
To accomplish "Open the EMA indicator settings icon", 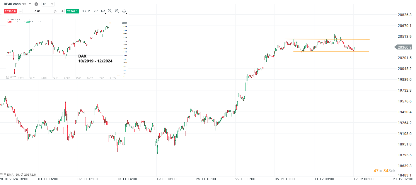I will tap(2, 174).
